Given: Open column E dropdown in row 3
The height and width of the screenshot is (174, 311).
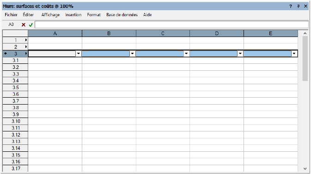Looking at the screenshot, I should 294,53.
